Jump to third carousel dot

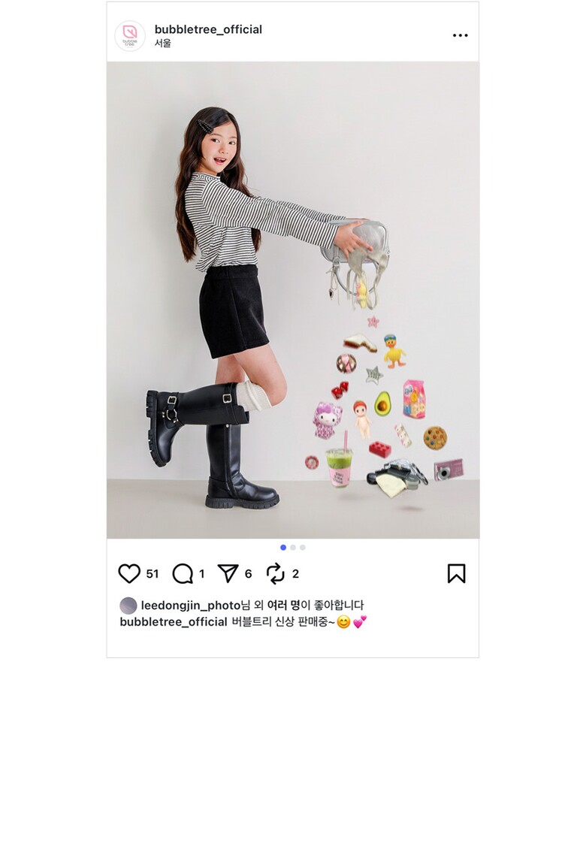[303, 547]
